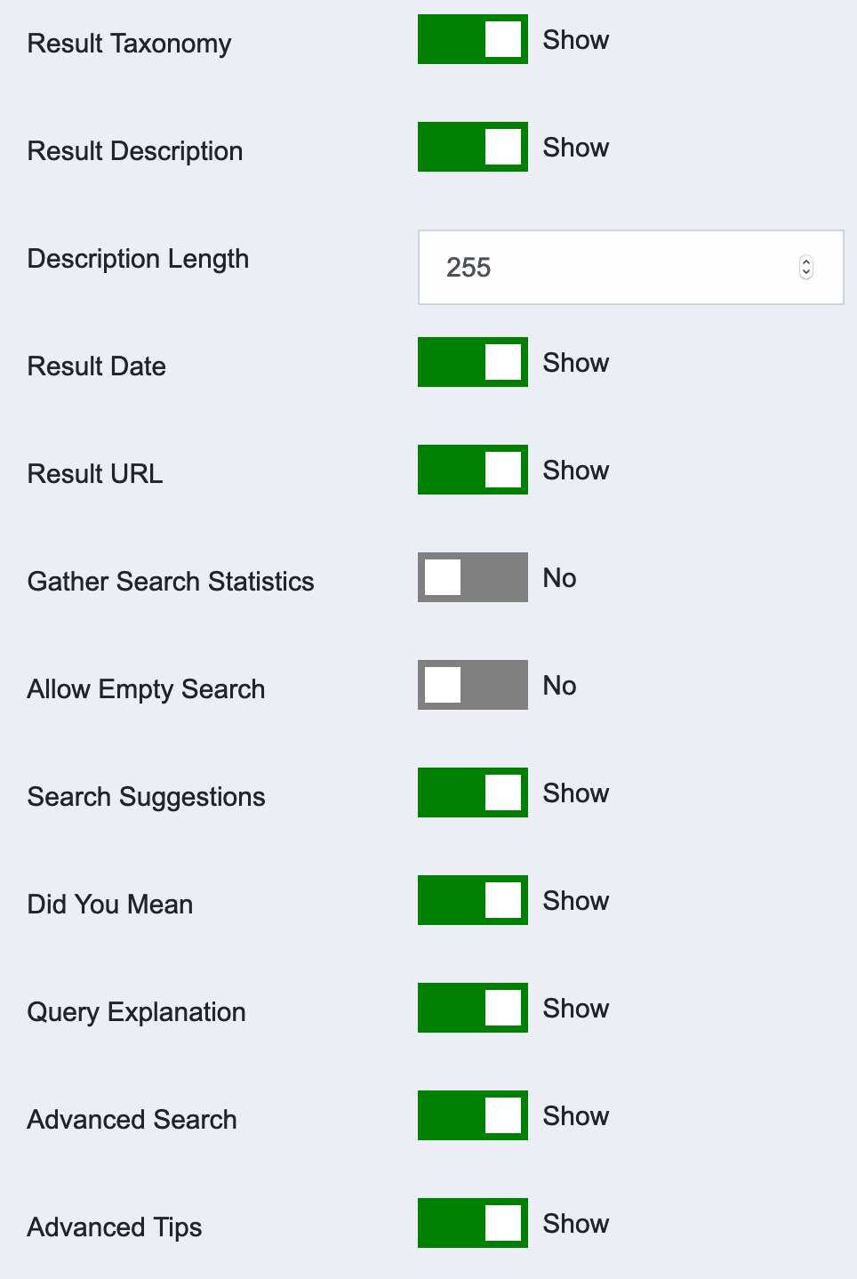Turn on Allow Empty Search
This screenshot has width=857, height=1279.
click(x=472, y=685)
